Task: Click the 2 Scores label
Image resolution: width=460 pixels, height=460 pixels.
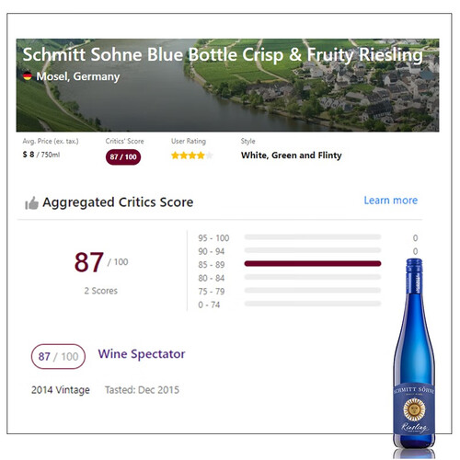Action: 101,291
